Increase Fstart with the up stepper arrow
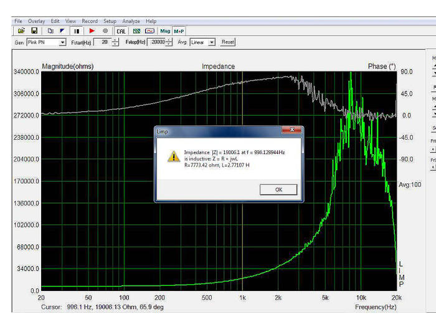The image size is (436, 327). pyautogui.click(x=115, y=40)
